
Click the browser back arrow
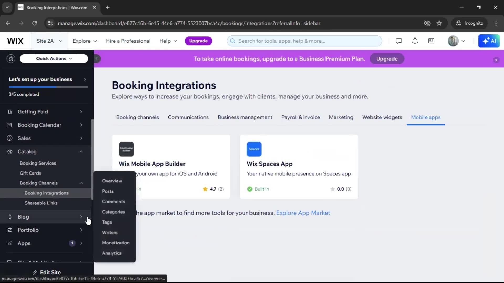click(8, 23)
